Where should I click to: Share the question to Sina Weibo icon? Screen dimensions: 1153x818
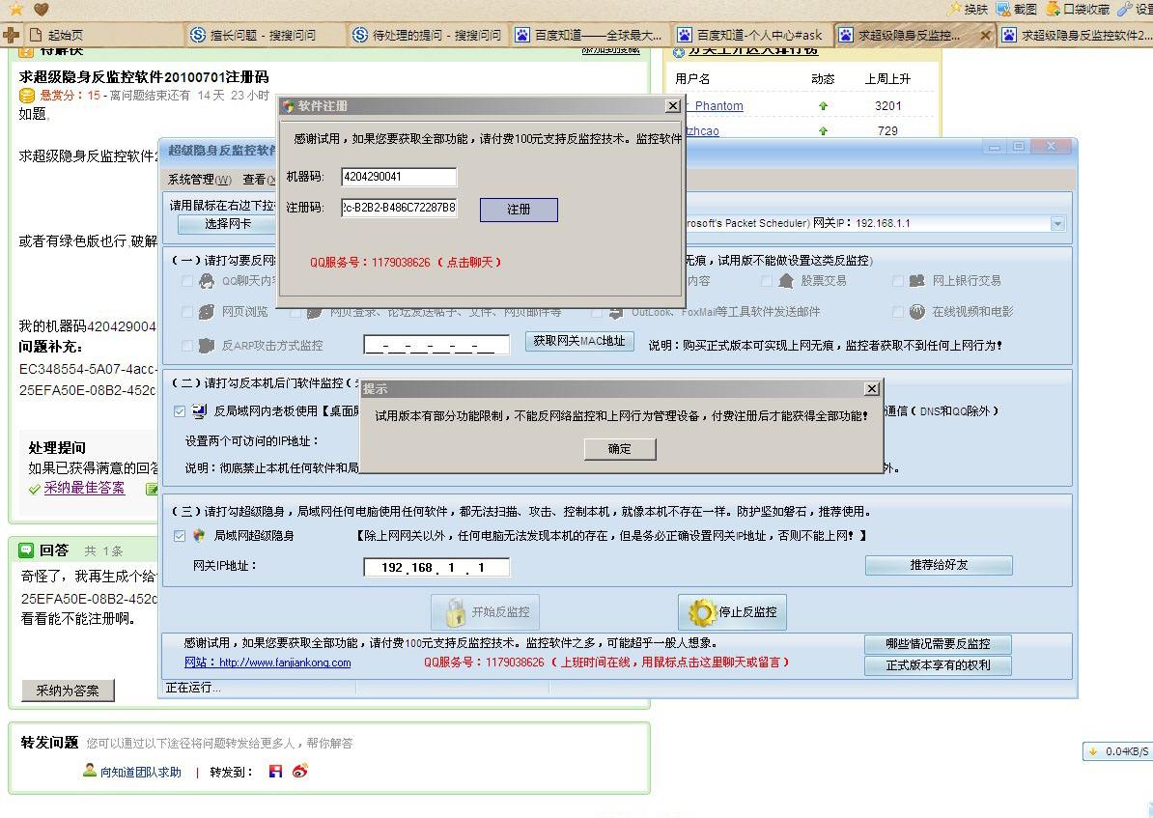point(300,771)
